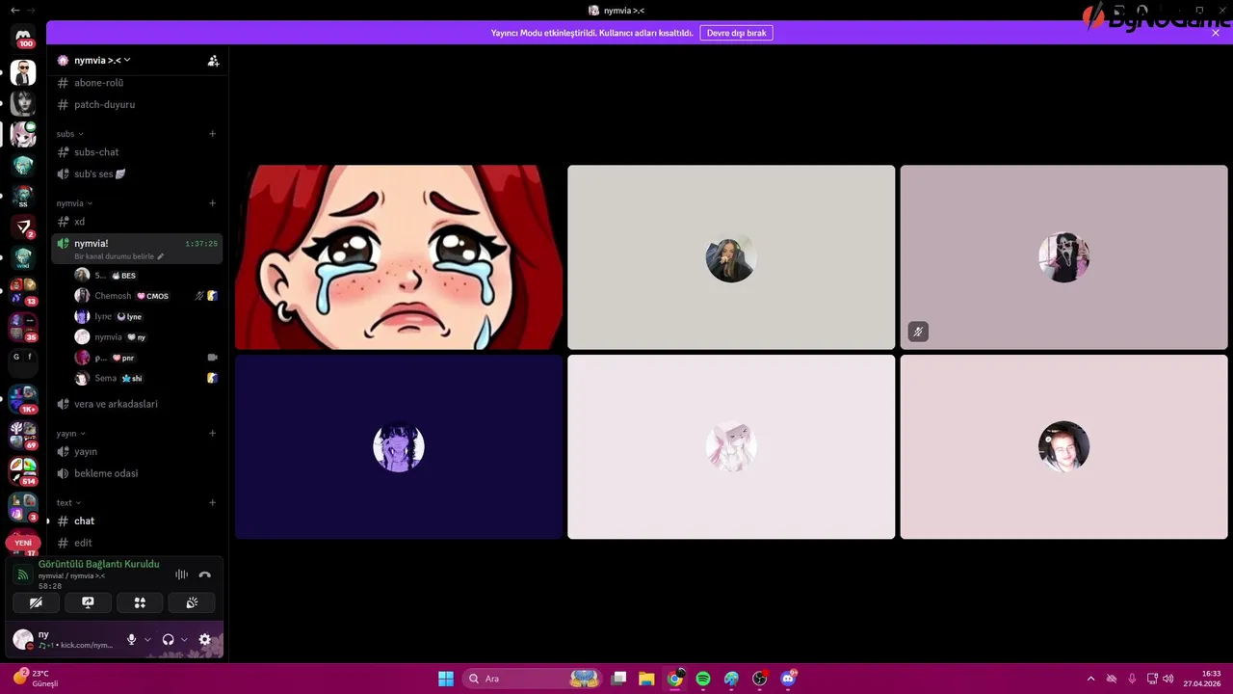
Task: Open the Windows Start menu
Action: click(x=446, y=679)
